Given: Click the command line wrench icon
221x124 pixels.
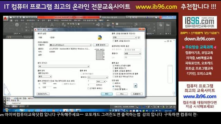Looking at the screenshot, I should [4, 103].
